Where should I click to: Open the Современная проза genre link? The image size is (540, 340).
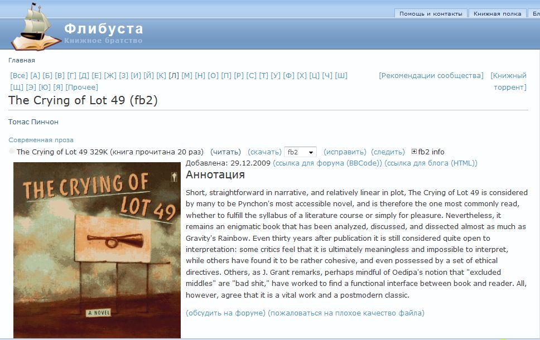[41, 140]
